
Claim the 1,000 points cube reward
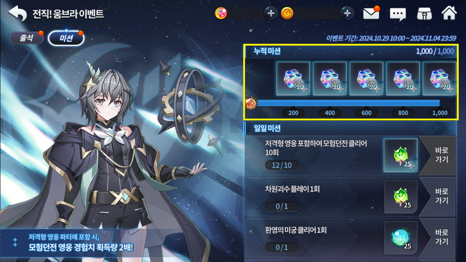point(439,79)
